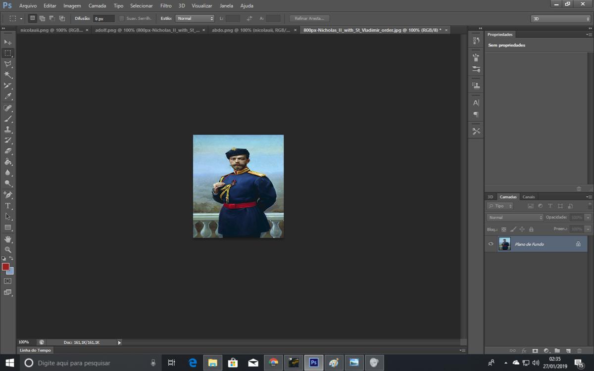The height and width of the screenshot is (371, 594).
Task: Open the Tipo layer filter dropdown
Action: [x=499, y=206]
